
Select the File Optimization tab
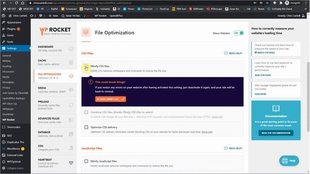(x=55, y=76)
